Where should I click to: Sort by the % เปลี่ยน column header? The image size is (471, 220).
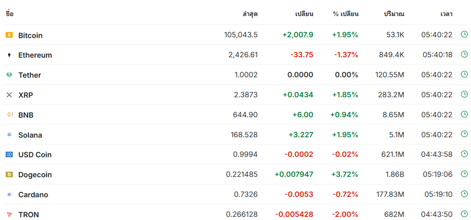(x=346, y=14)
